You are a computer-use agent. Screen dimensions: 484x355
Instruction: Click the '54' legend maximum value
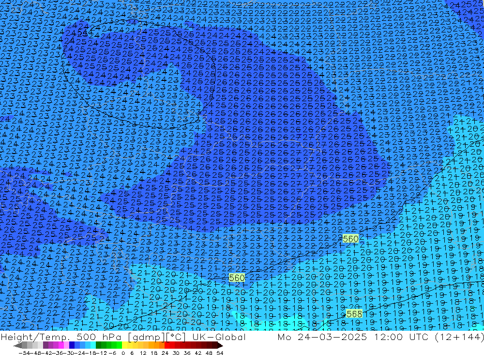pyautogui.click(x=220, y=353)
